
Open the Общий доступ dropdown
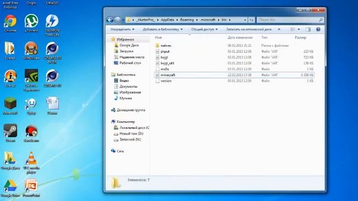coord(204,30)
